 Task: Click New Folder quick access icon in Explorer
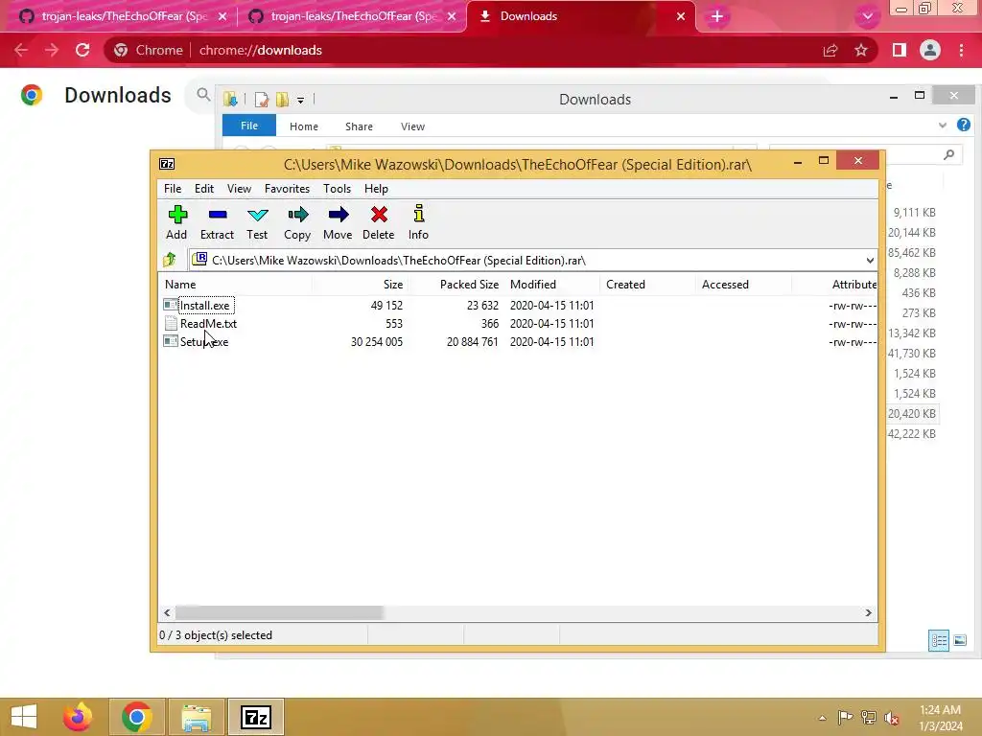(x=282, y=100)
